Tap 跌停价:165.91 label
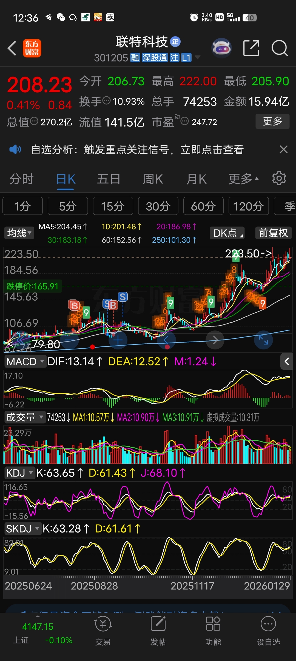Image resolution: width=296 pixels, height=661 pixels. (x=33, y=286)
